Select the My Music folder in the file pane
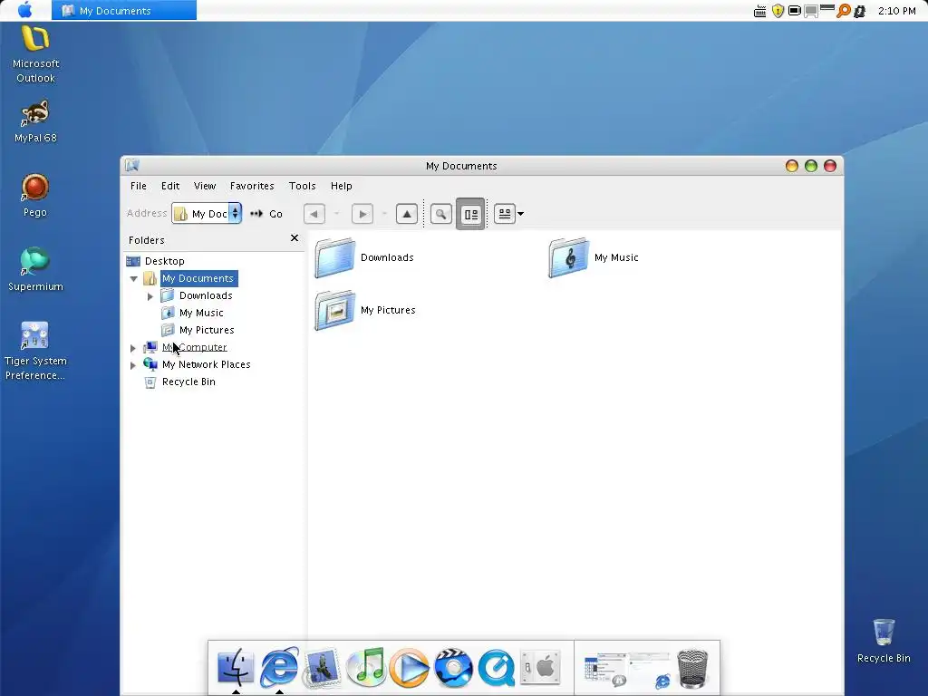Image resolution: width=928 pixels, height=696 pixels. click(594, 257)
